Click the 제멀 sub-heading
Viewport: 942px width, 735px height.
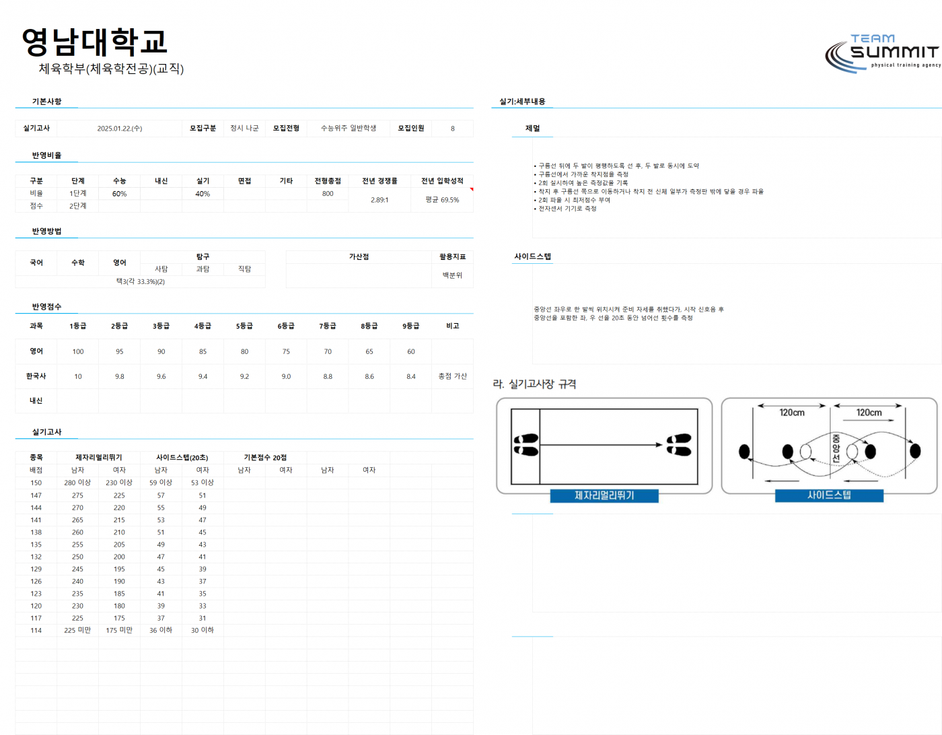[532, 129]
